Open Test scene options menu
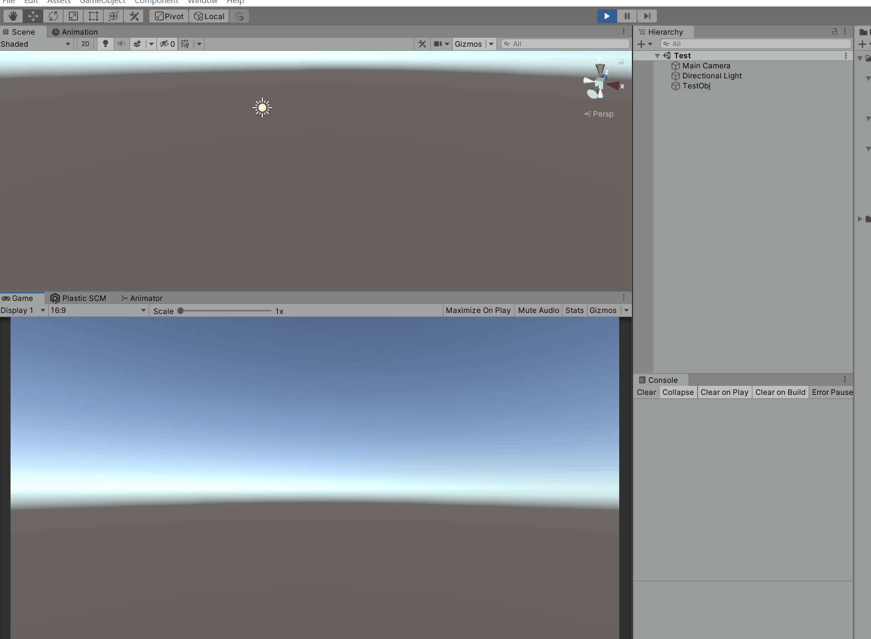 click(x=846, y=56)
